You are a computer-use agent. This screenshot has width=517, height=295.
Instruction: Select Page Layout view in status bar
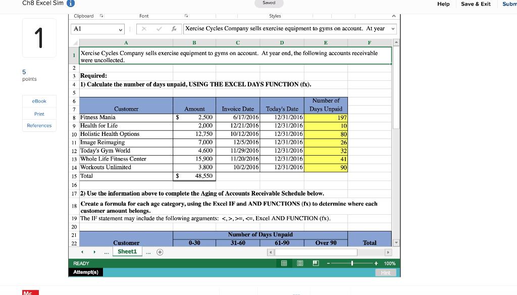(x=300, y=263)
